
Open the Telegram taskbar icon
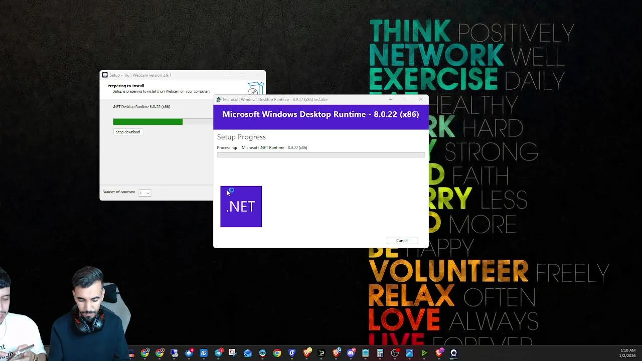[x=219, y=353]
